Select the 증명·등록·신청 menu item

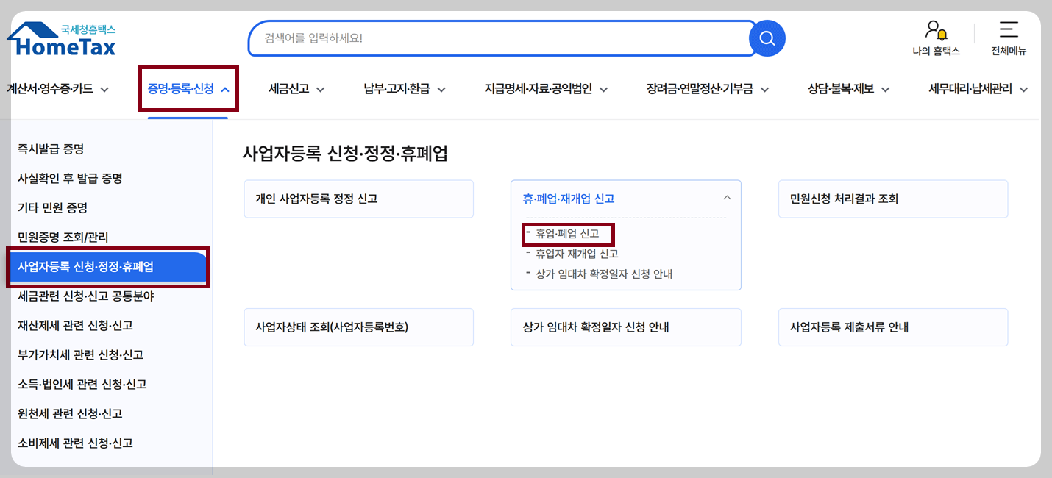point(188,88)
